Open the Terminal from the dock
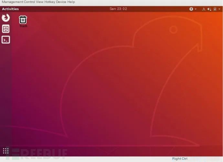This screenshot has width=223, height=162. point(6,40)
